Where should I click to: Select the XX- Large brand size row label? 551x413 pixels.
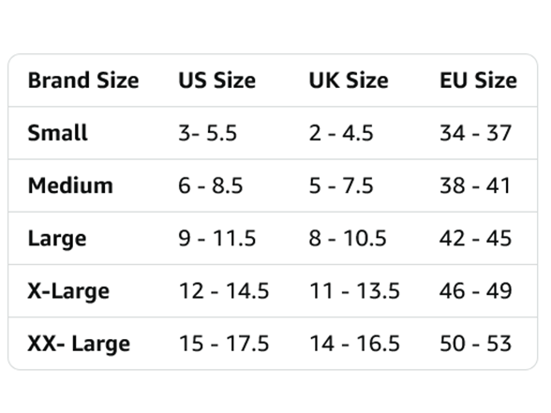click(x=79, y=345)
